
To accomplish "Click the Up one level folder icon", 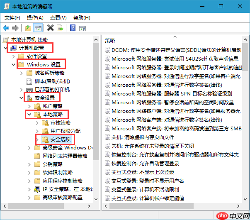I will coord(28,28).
